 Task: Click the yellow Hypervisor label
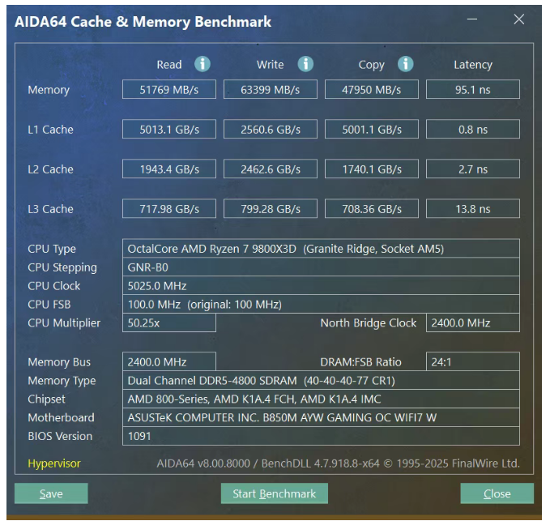coord(54,463)
